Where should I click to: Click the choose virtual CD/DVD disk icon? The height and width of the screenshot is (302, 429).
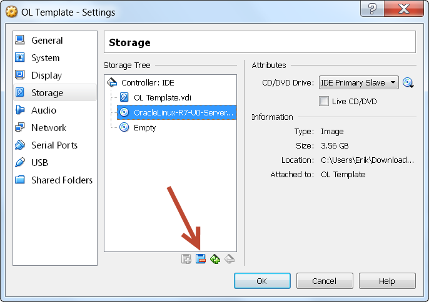click(408, 82)
